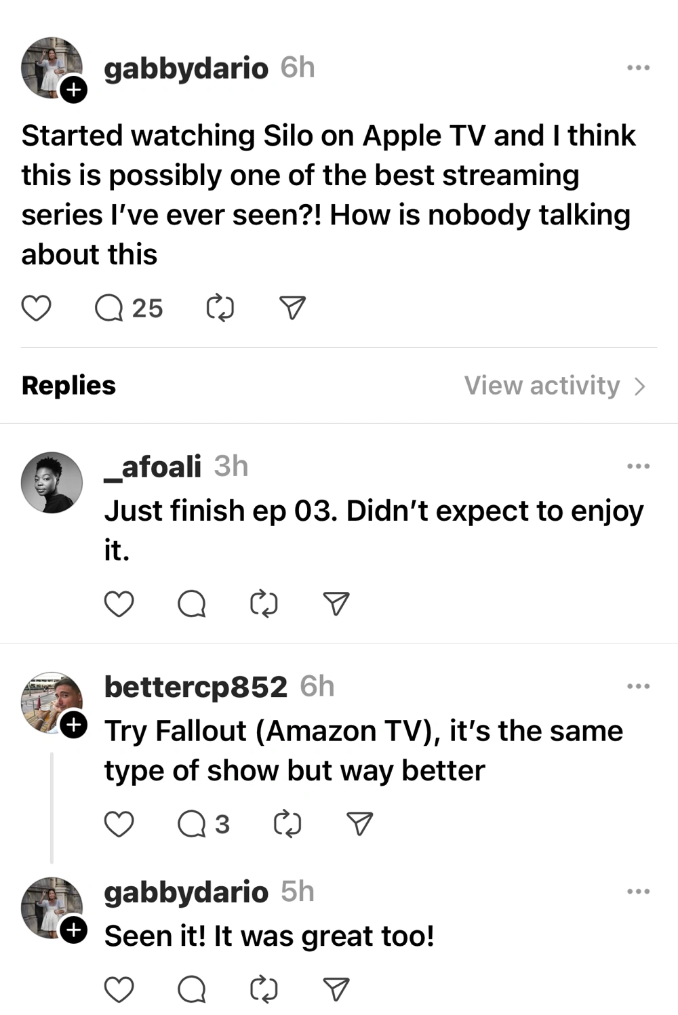
Task: Open more options for _afoali's reply
Action: (638, 466)
